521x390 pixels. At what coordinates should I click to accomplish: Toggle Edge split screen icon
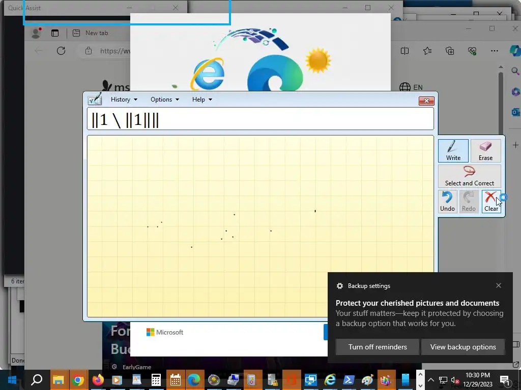(x=404, y=51)
